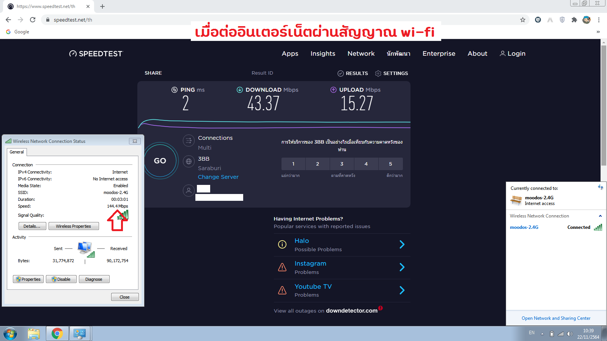607x341 pixels.
Task: Open the Chrome extensions puzzle icon
Action: 574,20
